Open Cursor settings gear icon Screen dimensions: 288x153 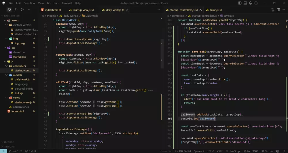pyautogui.click(x=256, y=3)
